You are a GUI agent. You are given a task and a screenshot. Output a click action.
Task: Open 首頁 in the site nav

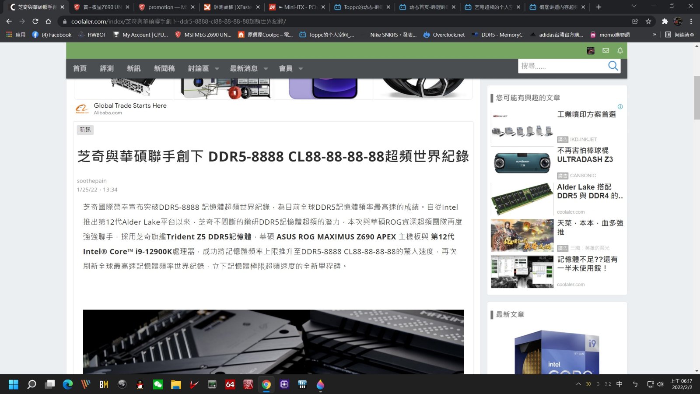[x=80, y=69]
